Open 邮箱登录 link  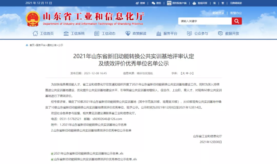218,13
